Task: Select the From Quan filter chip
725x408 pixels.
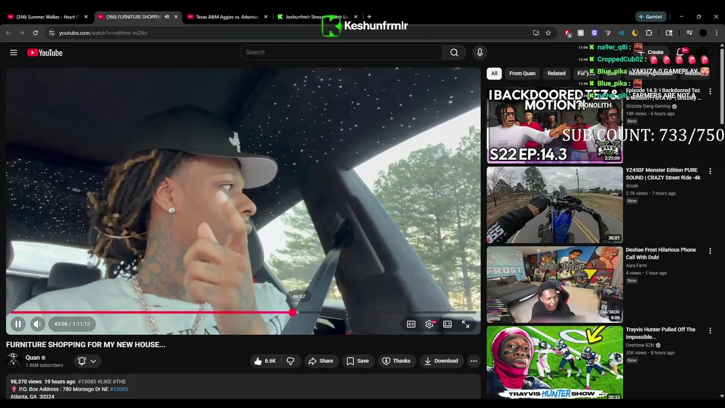Action: (x=522, y=73)
